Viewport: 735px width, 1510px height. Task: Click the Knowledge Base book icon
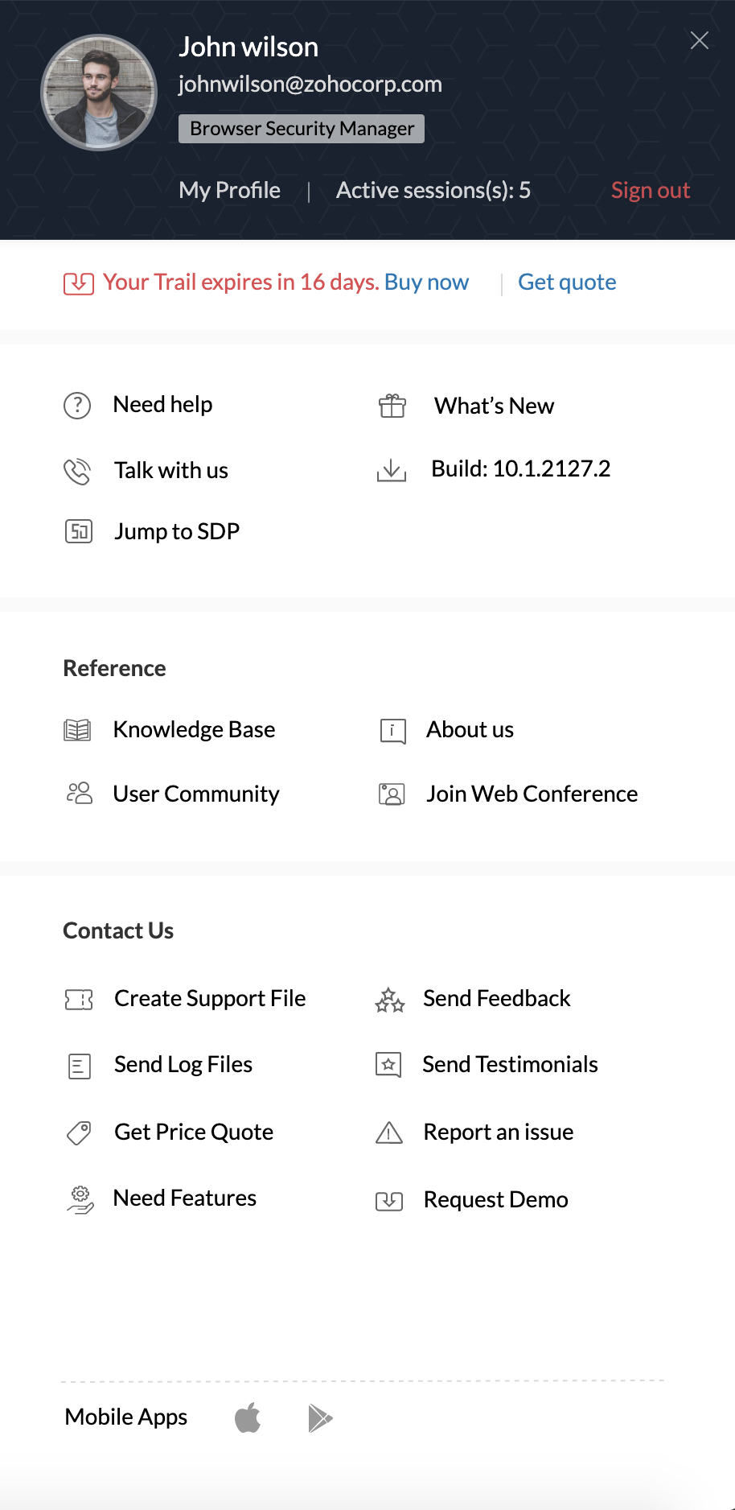tap(77, 730)
